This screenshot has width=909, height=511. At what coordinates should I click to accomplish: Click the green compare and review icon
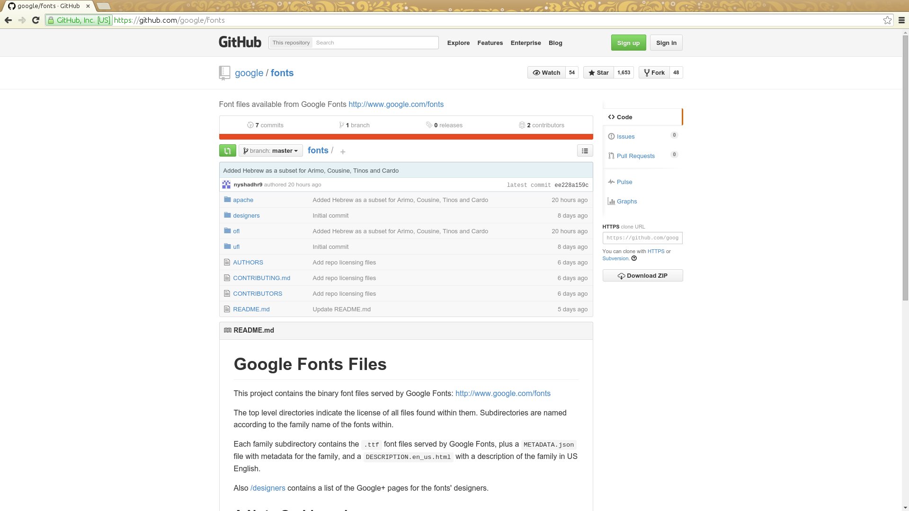tap(227, 150)
